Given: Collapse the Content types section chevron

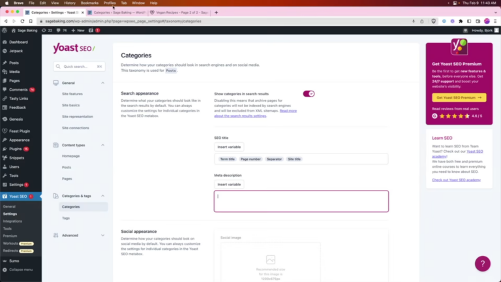Looking at the screenshot, I should coord(102,145).
